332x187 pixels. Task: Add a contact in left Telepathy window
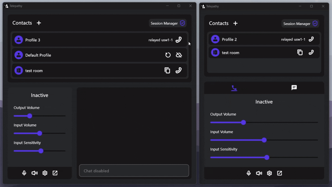click(39, 23)
